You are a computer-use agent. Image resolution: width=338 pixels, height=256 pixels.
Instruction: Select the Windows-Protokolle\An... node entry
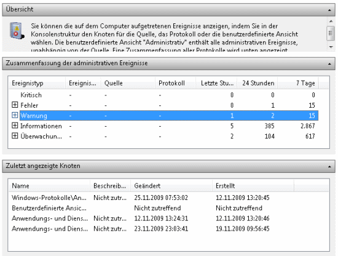click(49, 198)
